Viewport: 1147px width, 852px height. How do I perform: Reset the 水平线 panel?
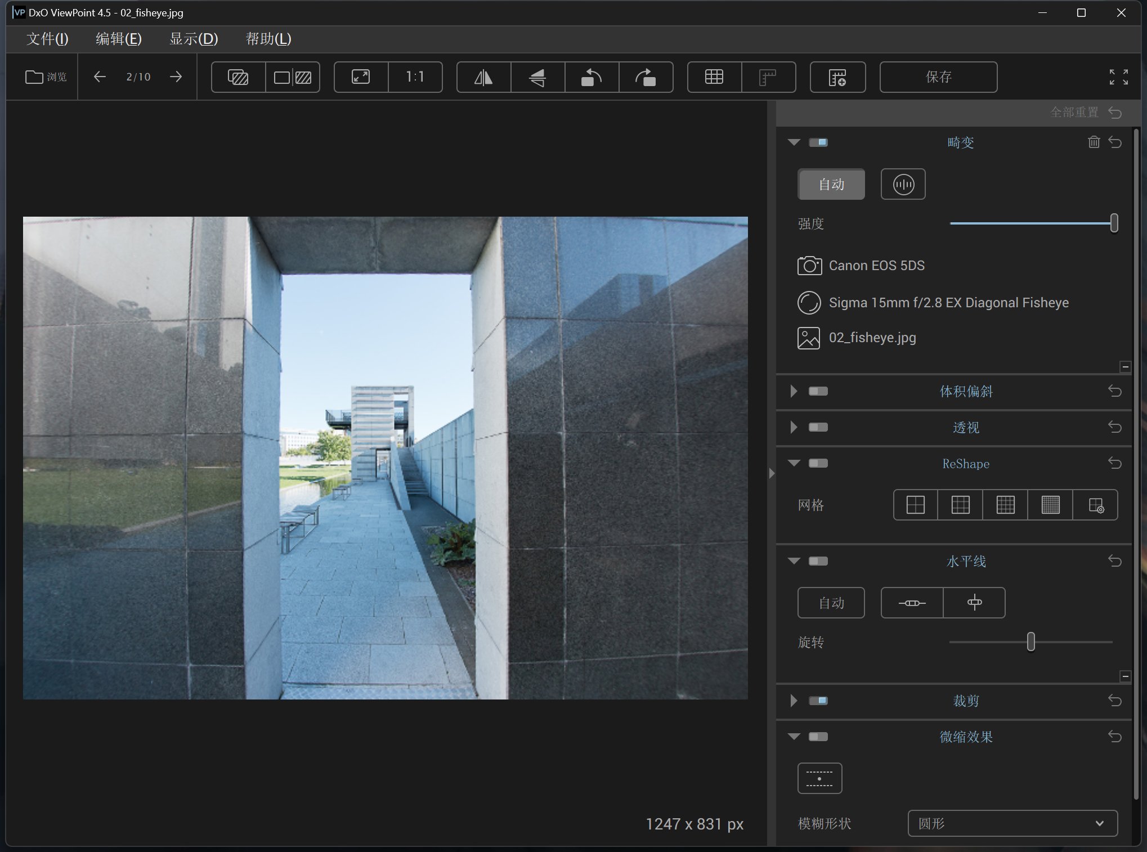[1115, 561]
